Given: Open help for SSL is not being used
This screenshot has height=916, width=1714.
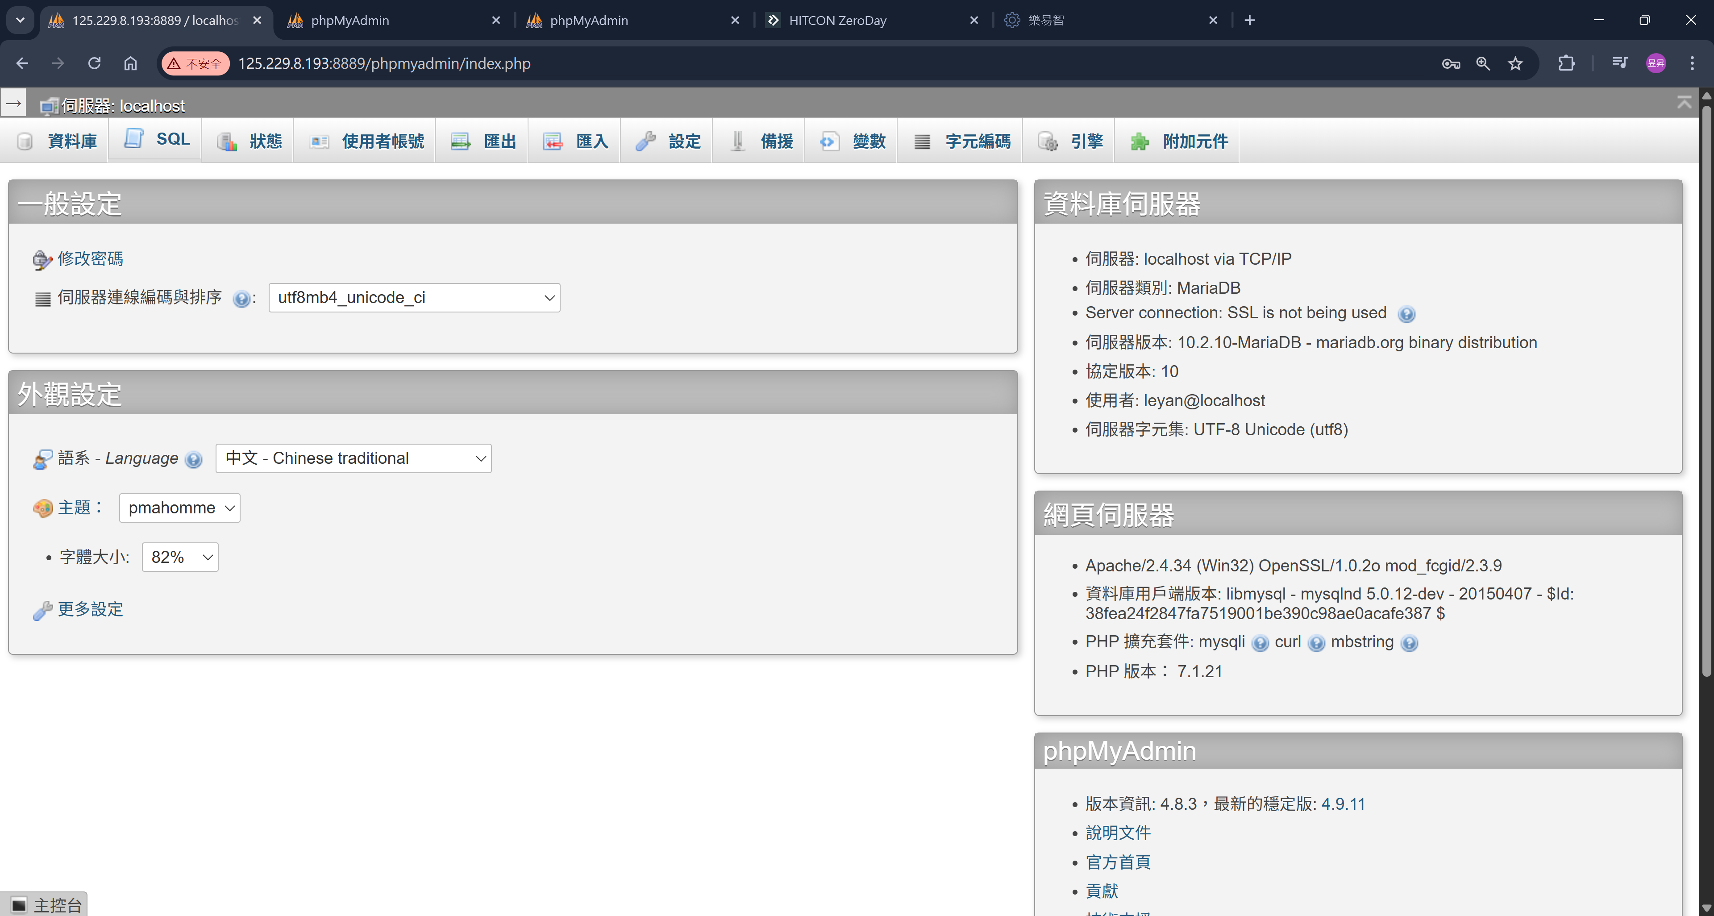Looking at the screenshot, I should [1406, 314].
